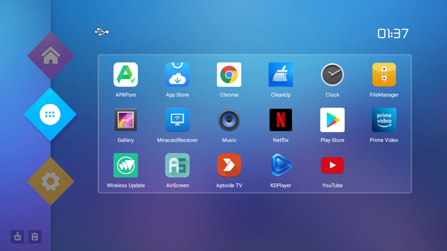Screen dimensions: 447x251
Task: Click the USB status icon
Action: coord(102,32)
